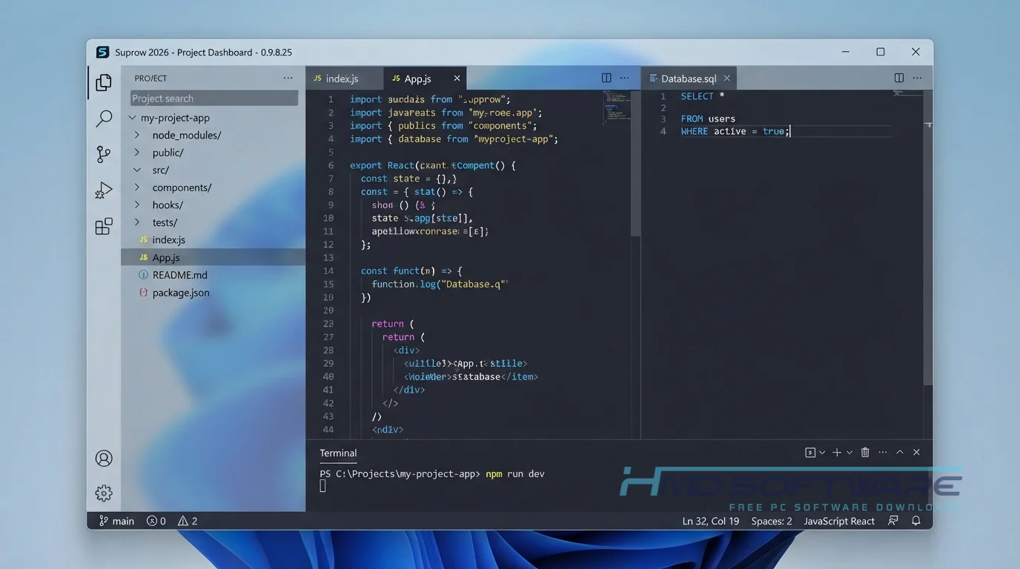The image size is (1020, 569).
Task: Collapse the src folder
Action: click(x=137, y=170)
